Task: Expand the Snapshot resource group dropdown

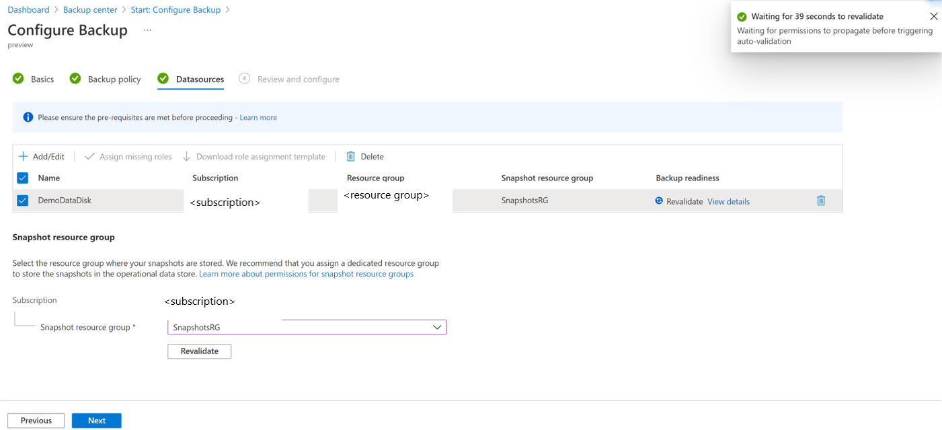Action: click(x=437, y=327)
